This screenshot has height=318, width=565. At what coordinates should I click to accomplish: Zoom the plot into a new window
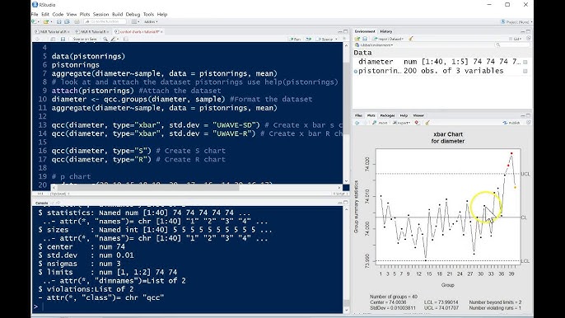(380, 123)
